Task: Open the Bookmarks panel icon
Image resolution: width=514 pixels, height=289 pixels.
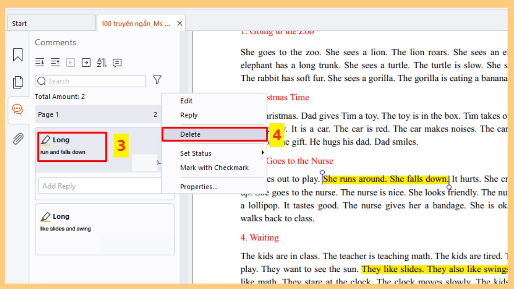Action: (x=18, y=55)
